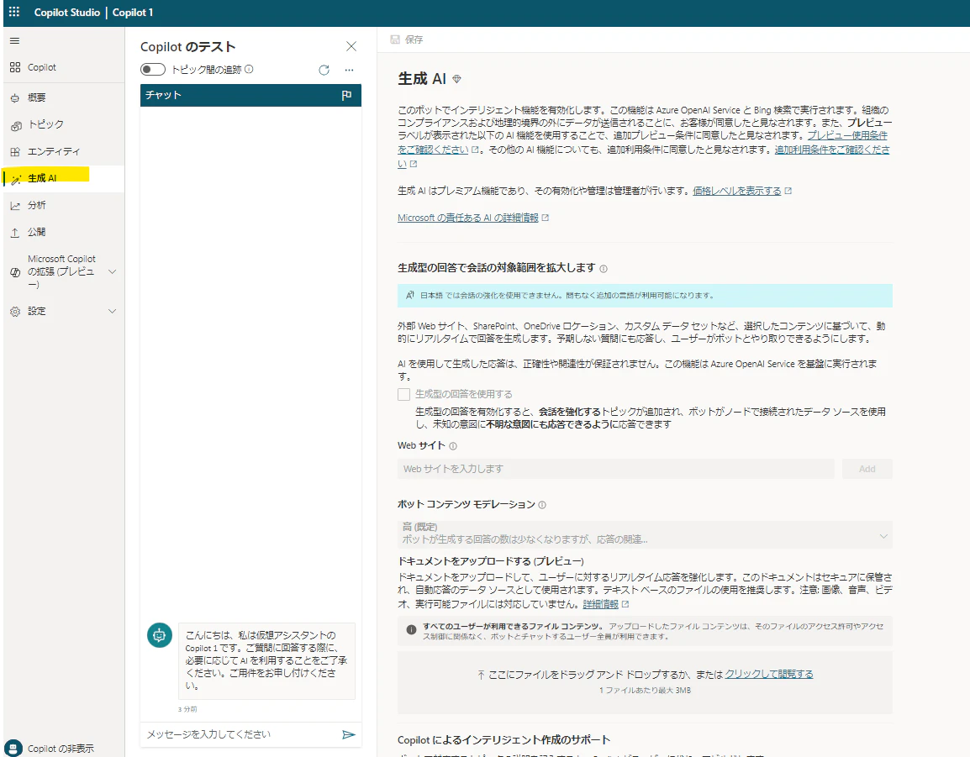This screenshot has height=757, width=970.
Task: Click info icon beside ボット コンテンツ モデレーション
Action: click(542, 505)
